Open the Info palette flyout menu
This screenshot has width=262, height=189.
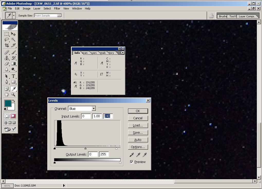tap(123, 53)
